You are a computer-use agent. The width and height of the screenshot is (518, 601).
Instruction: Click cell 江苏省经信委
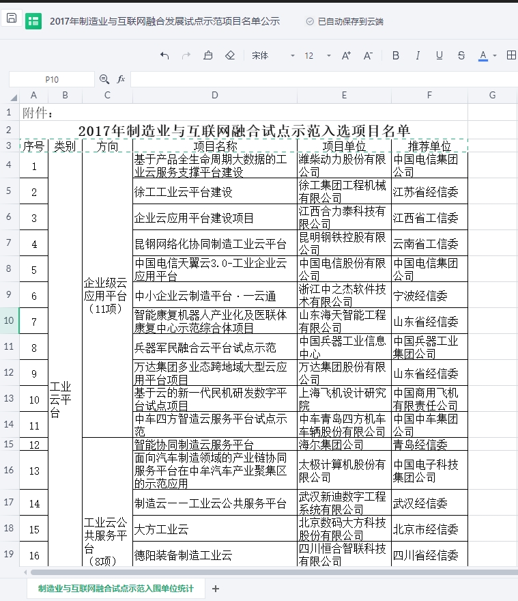[429, 191]
